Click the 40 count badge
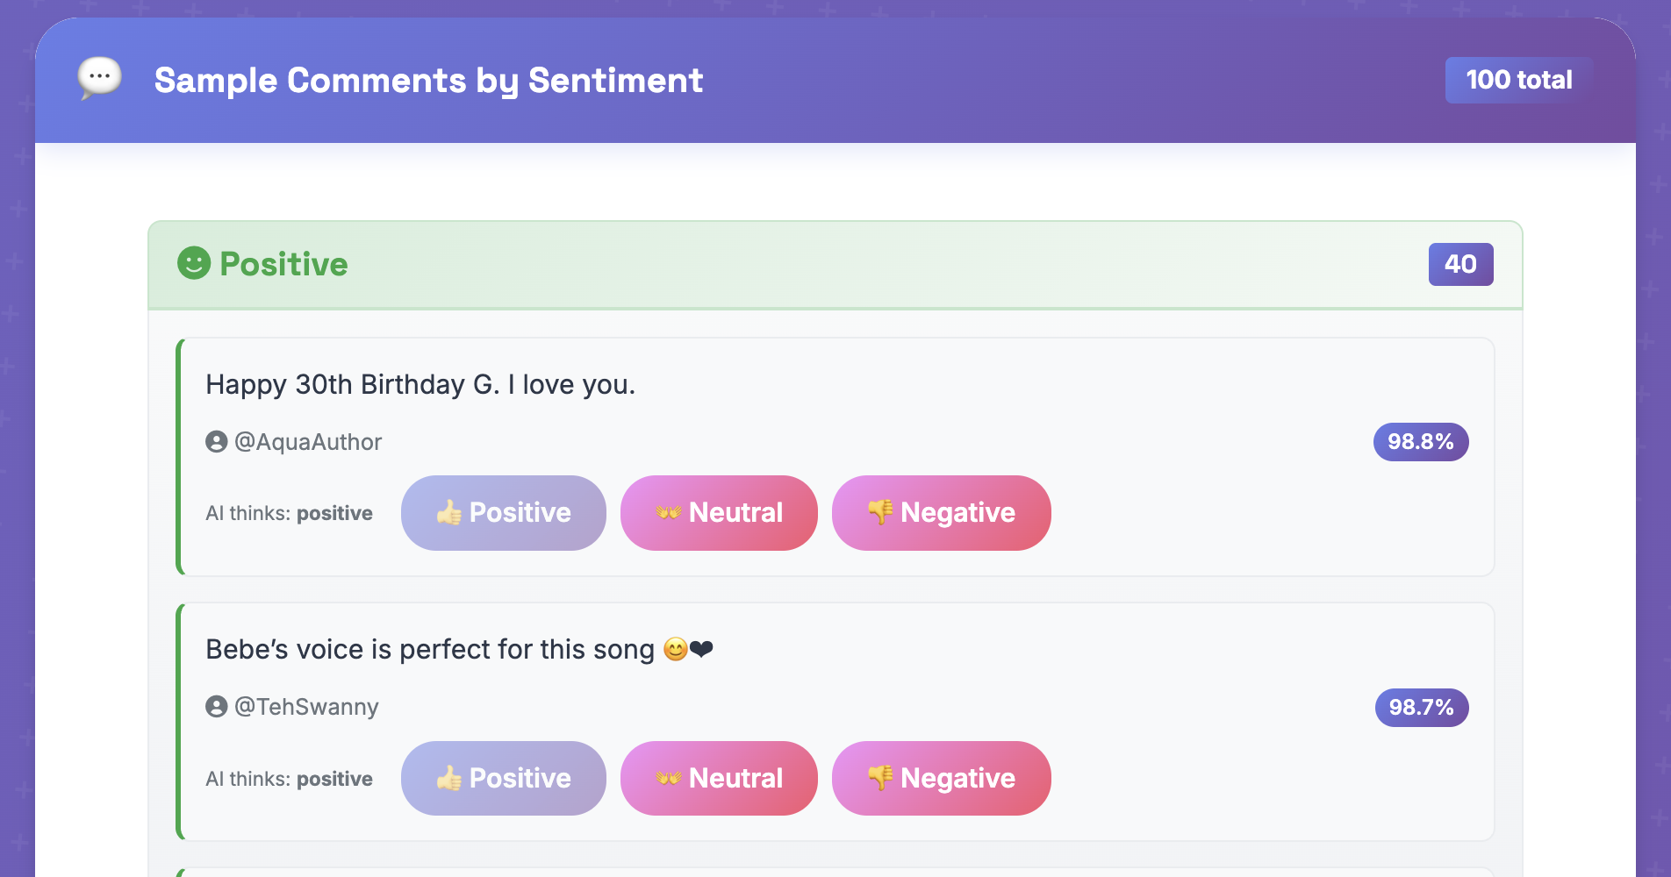This screenshot has height=877, width=1671. click(x=1460, y=264)
